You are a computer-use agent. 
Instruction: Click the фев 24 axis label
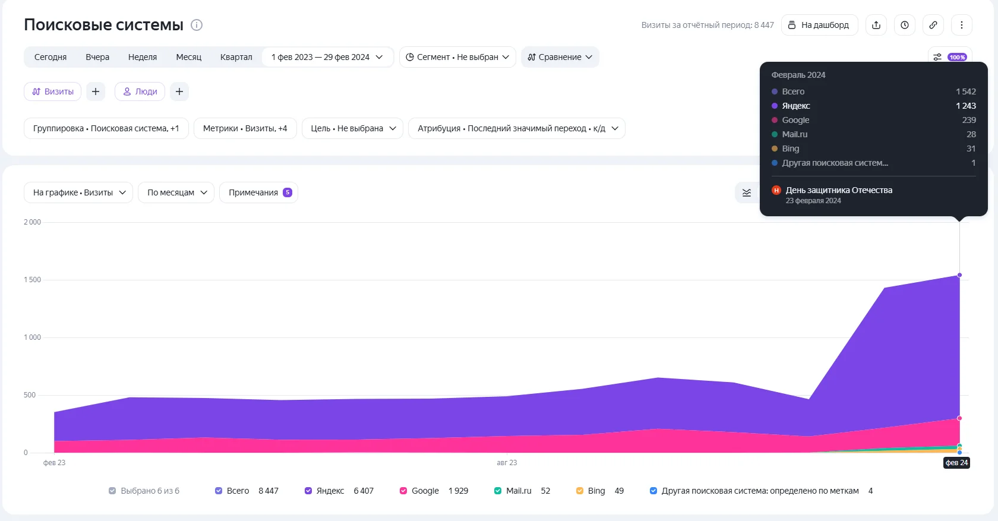point(957,463)
